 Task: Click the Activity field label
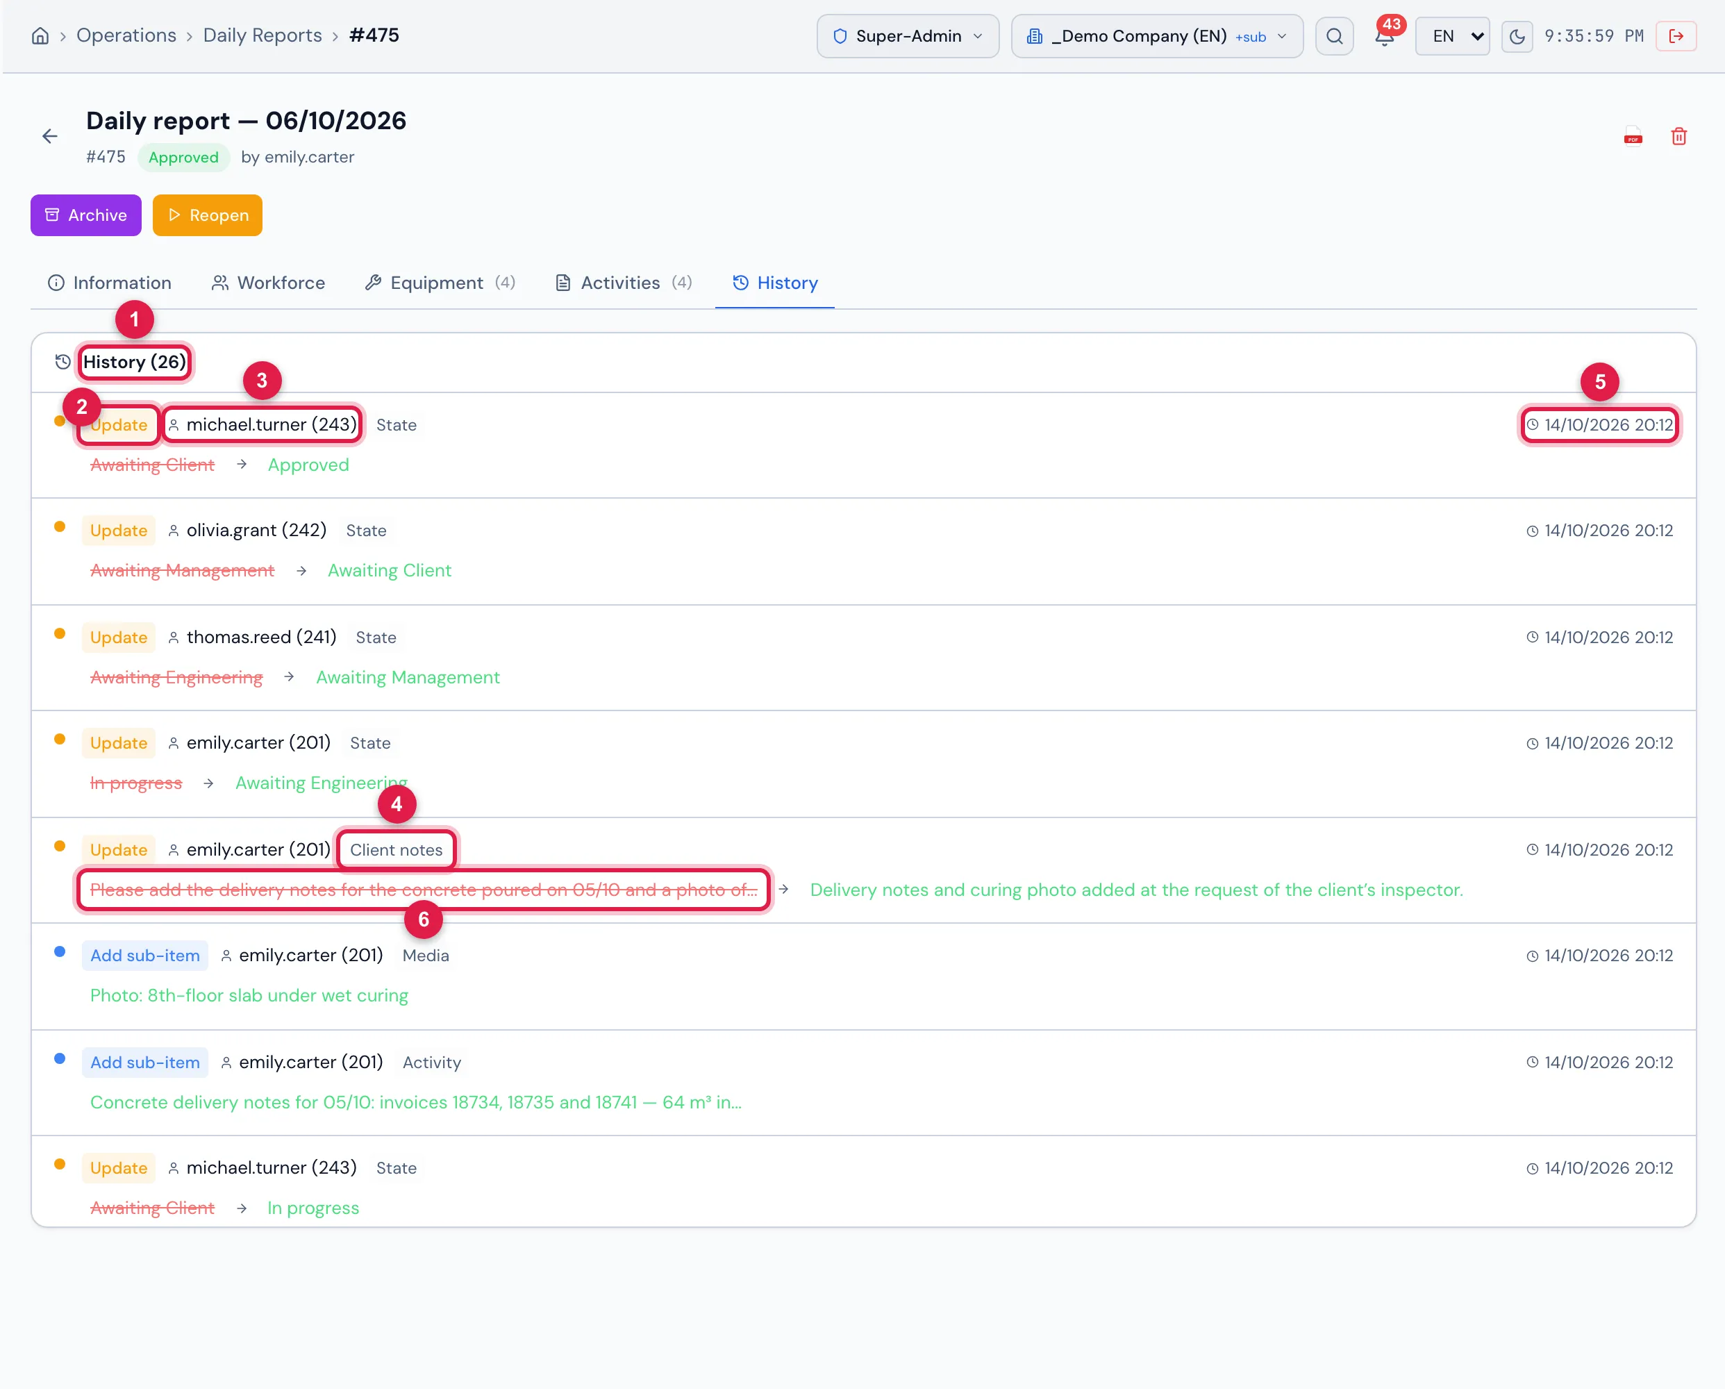tap(432, 1063)
